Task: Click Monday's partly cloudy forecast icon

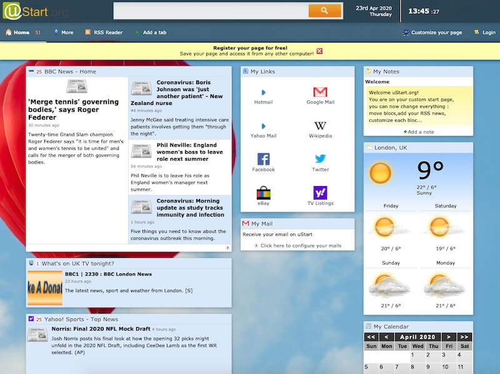Action: coord(443,285)
